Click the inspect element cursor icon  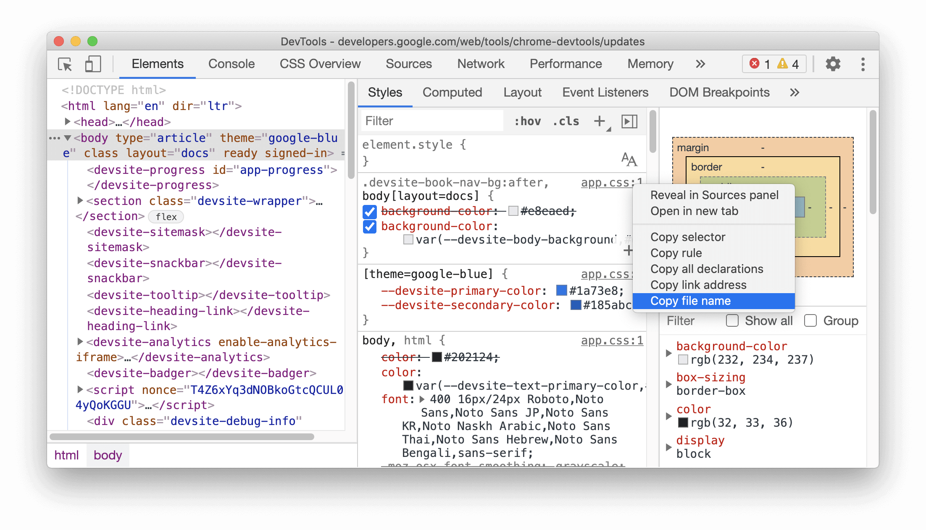pos(66,64)
